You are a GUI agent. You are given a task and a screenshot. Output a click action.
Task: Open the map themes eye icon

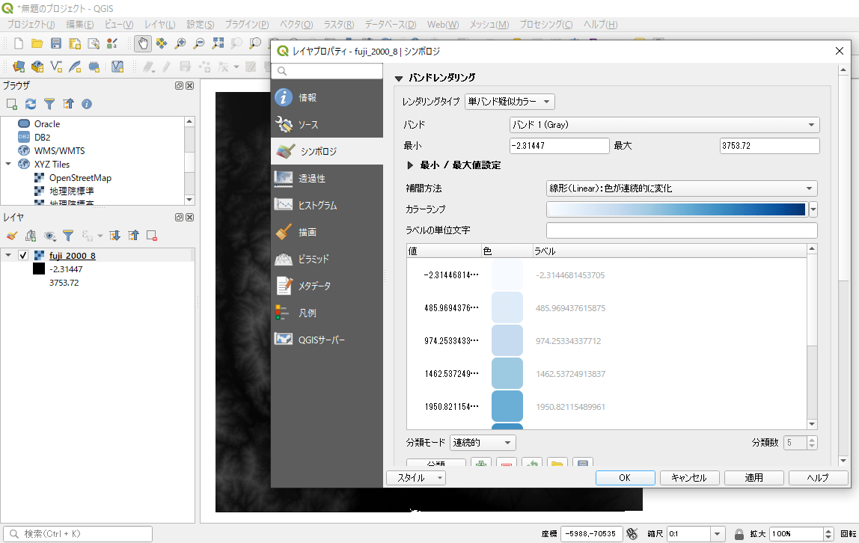pyautogui.click(x=49, y=236)
